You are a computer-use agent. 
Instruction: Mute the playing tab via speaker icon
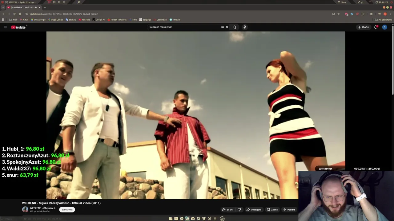[35, 7]
